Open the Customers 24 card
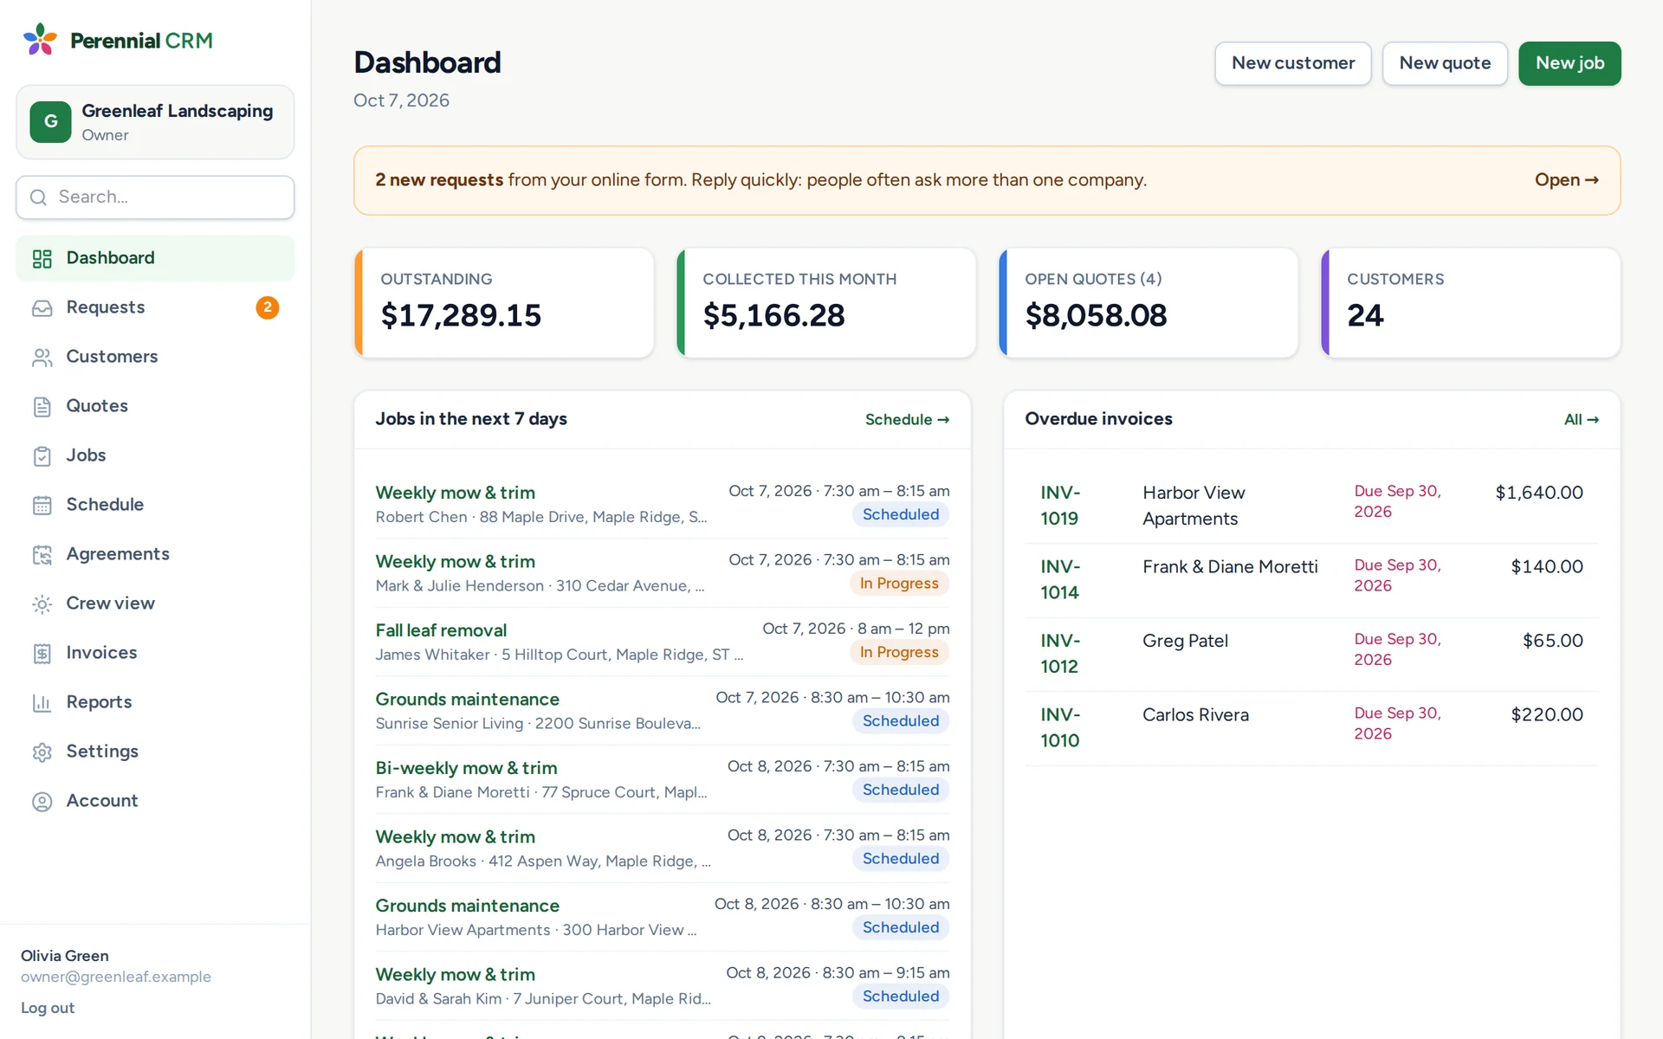This screenshot has height=1039, width=1663. [x=1471, y=303]
